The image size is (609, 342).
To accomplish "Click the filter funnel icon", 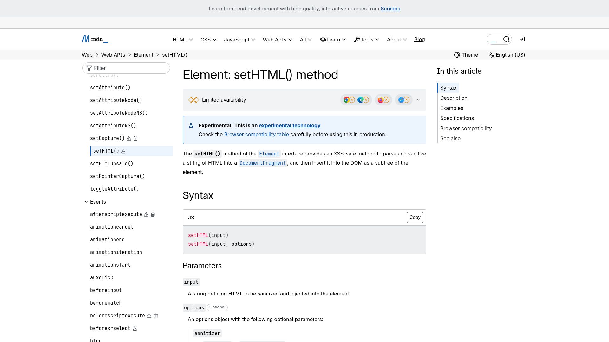I will (x=89, y=68).
